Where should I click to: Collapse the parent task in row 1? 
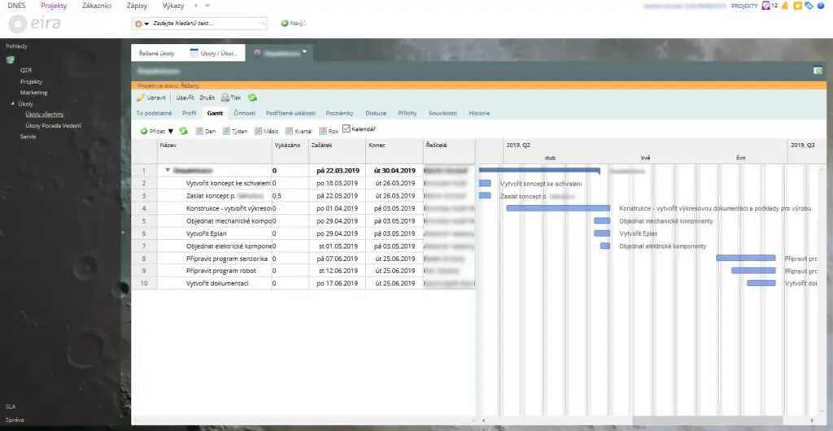(168, 171)
